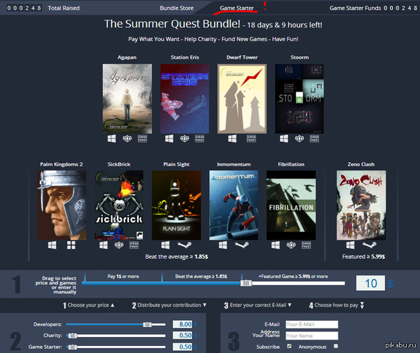Click the Total Raised label
420x353 pixels.
(x=64, y=8)
